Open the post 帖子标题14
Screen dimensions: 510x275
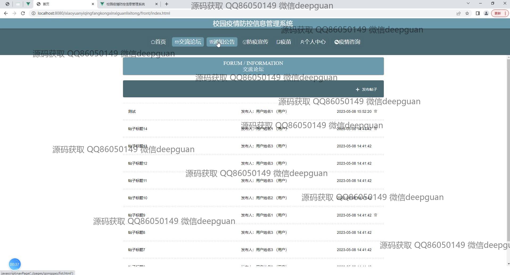(138, 129)
